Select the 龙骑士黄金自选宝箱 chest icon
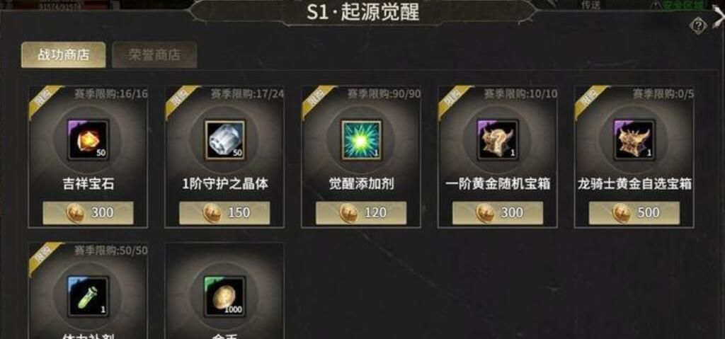 pyautogui.click(x=634, y=140)
